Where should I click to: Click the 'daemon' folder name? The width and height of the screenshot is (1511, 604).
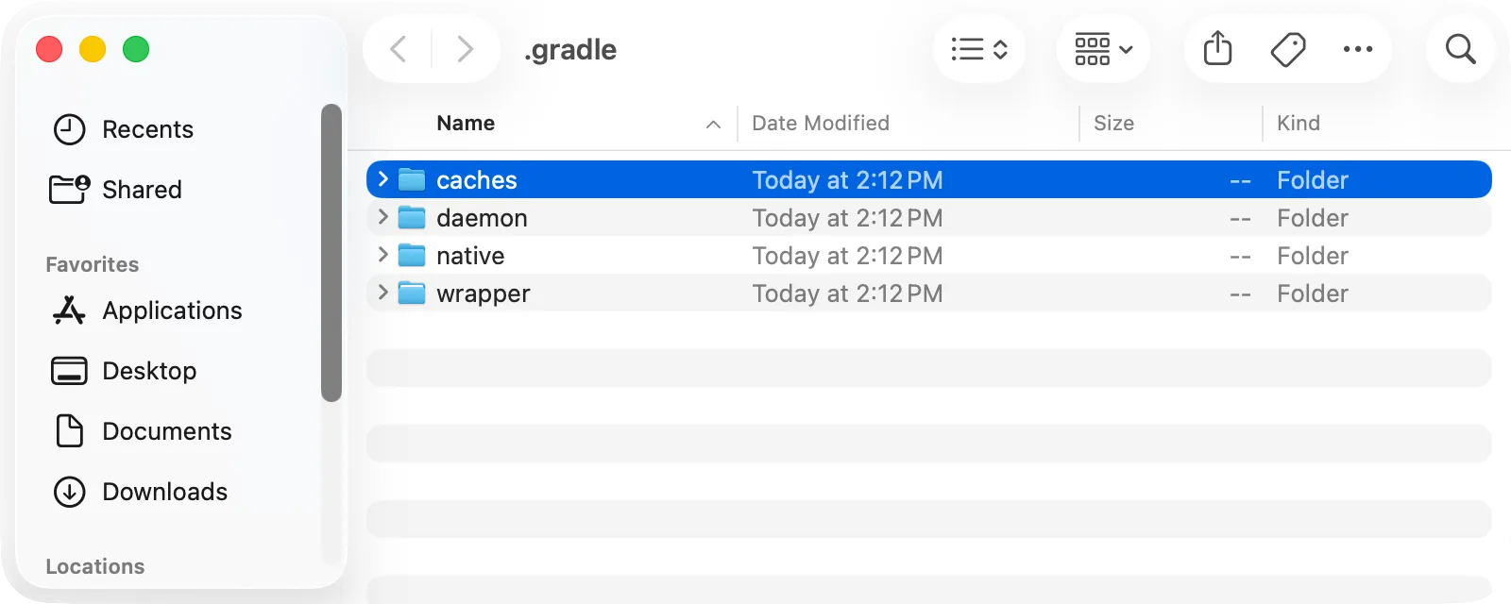(x=482, y=218)
